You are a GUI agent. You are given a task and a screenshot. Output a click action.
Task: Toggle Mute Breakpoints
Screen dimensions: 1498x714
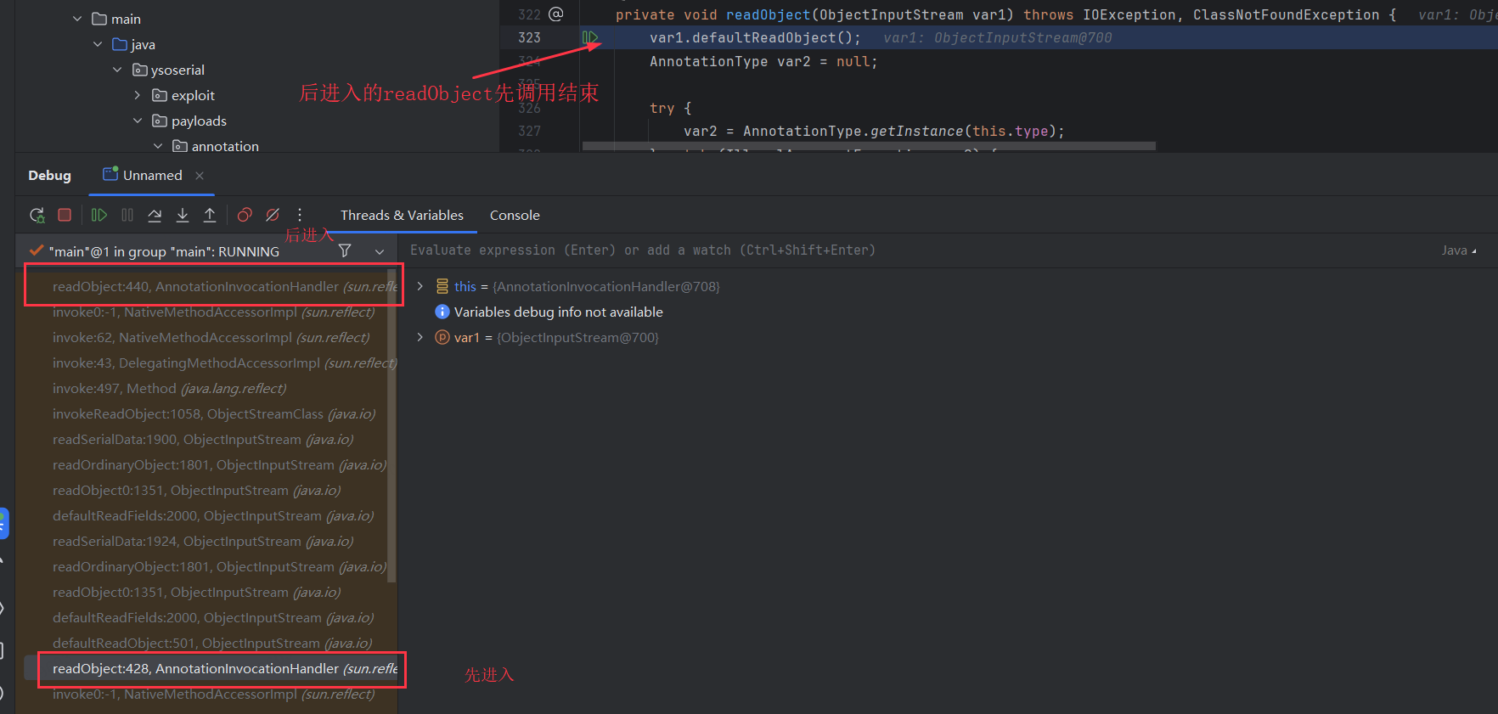tap(273, 215)
